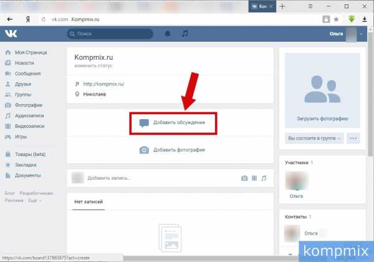Select the Нет записей tab
Image resolution: width=374 pixels, height=262 pixels.
pos(89,202)
